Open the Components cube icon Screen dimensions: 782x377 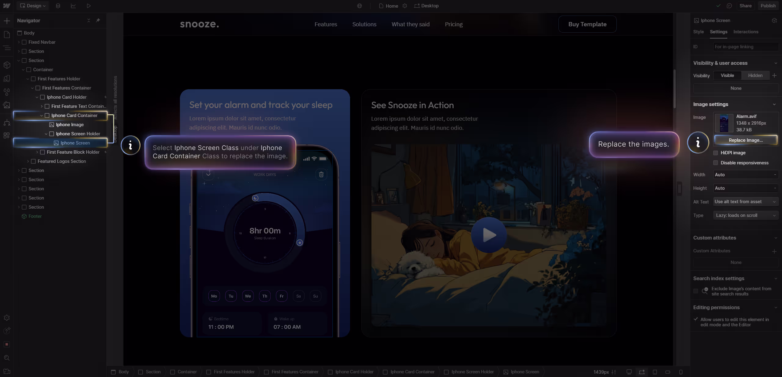pos(7,65)
